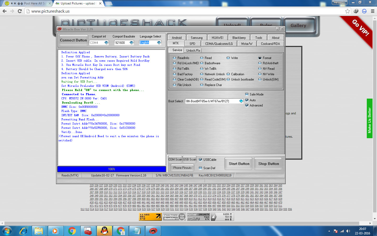Click the browser address bar URL
The image size is (377, 236).
[x=50, y=11]
